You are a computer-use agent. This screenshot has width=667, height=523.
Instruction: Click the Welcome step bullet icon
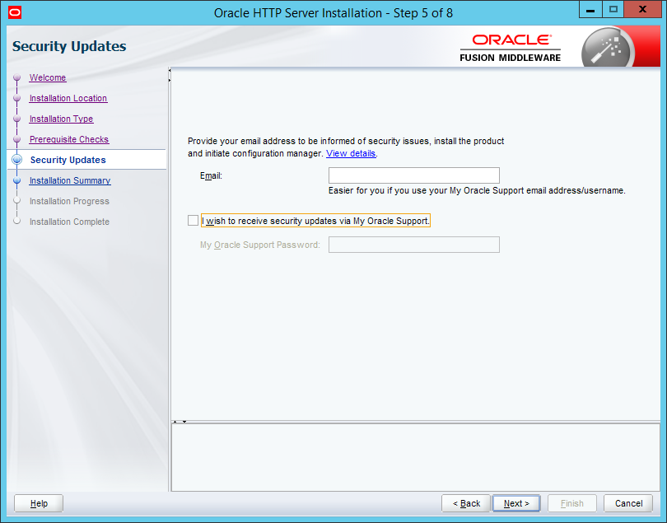(x=16, y=78)
